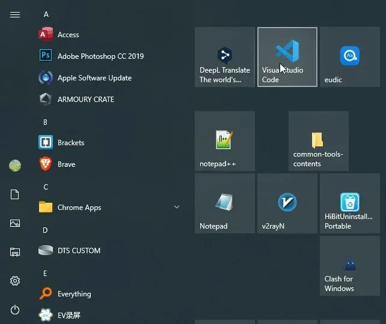Open Adobe Photoshop CC 2019
386x324 pixels.
tap(109, 56)
